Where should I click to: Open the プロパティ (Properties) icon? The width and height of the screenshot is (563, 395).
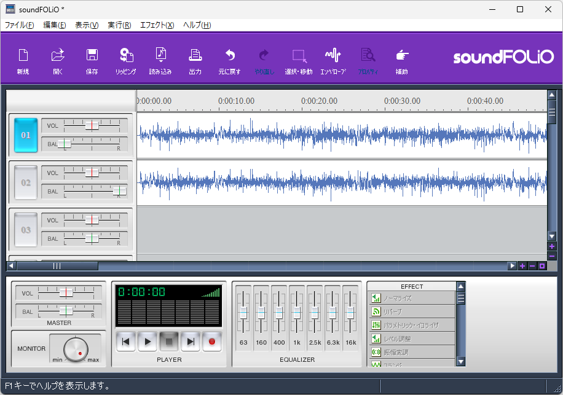pos(368,58)
